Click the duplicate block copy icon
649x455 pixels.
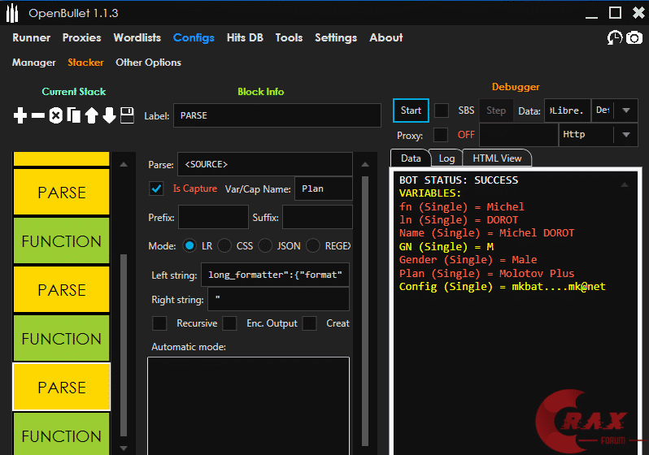point(73,116)
